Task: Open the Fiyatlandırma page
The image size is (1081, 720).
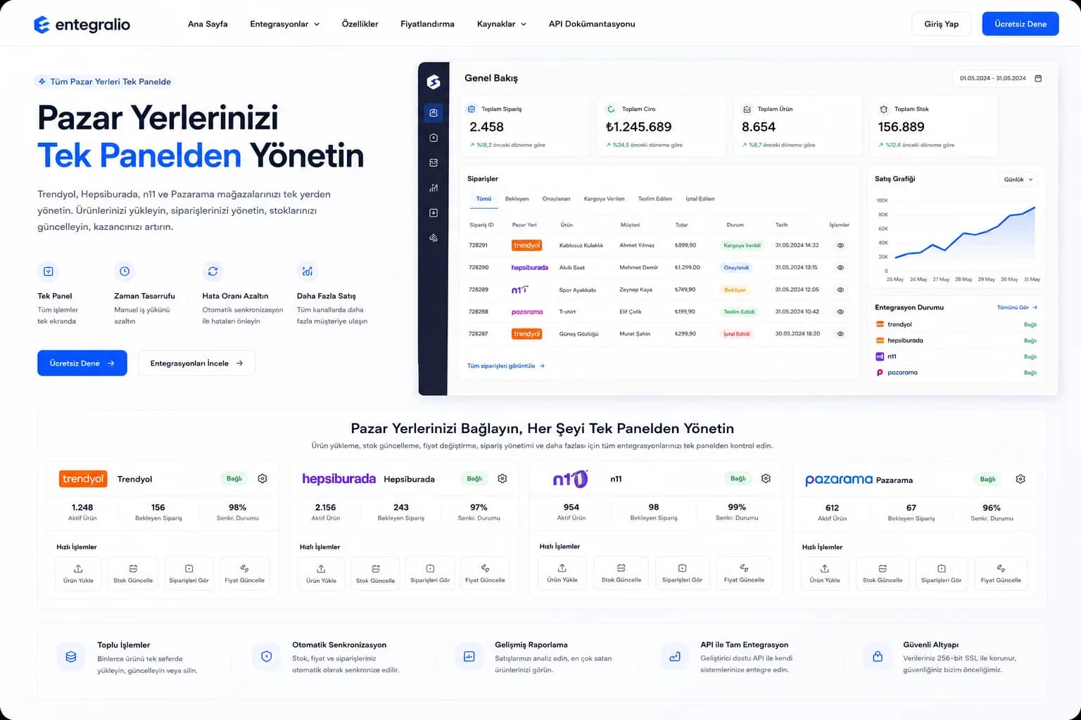Action: coord(427,24)
